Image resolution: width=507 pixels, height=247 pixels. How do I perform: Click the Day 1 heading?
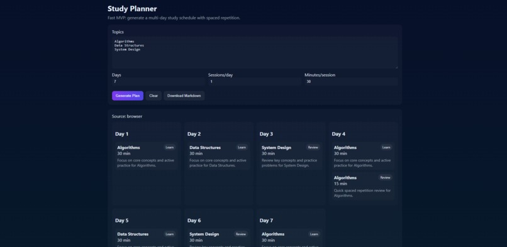tap(121, 134)
